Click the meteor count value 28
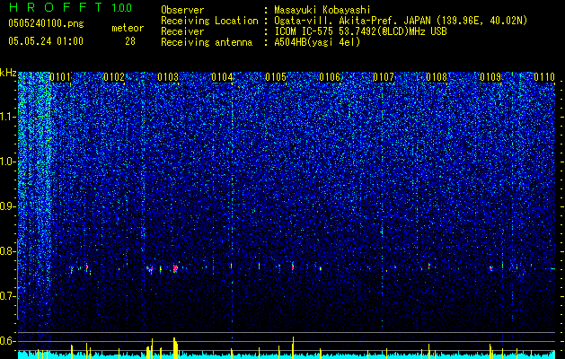The width and height of the screenshot is (565, 359). pyautogui.click(x=130, y=41)
